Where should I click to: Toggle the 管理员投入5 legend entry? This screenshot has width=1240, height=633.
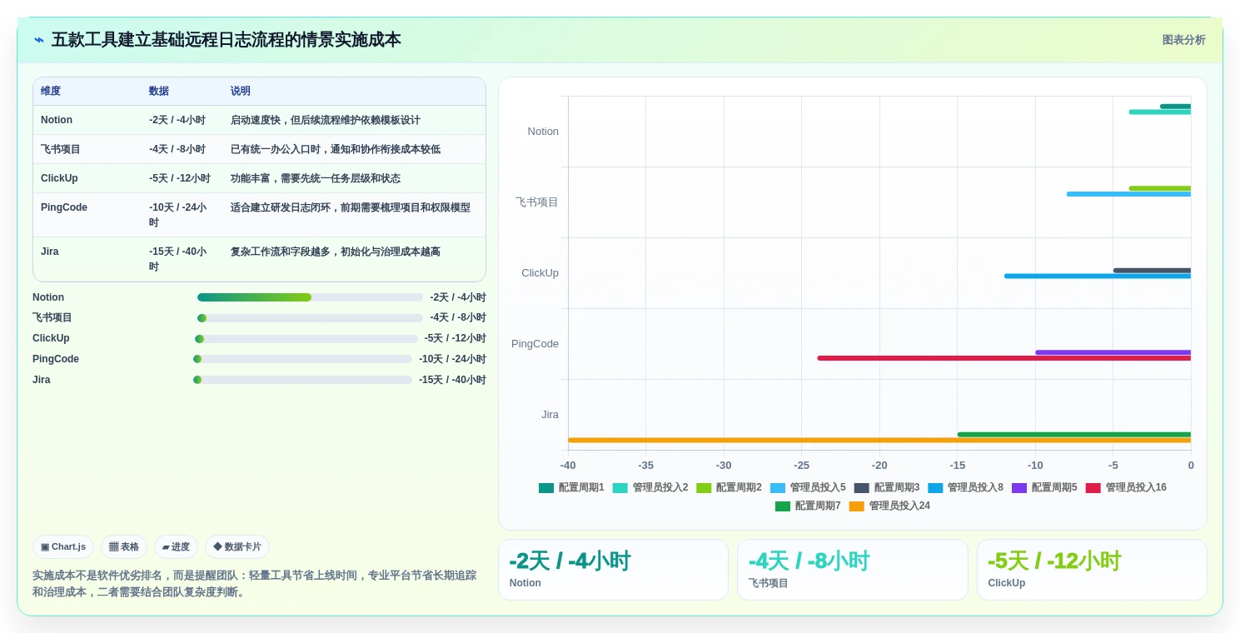pyautogui.click(x=808, y=488)
